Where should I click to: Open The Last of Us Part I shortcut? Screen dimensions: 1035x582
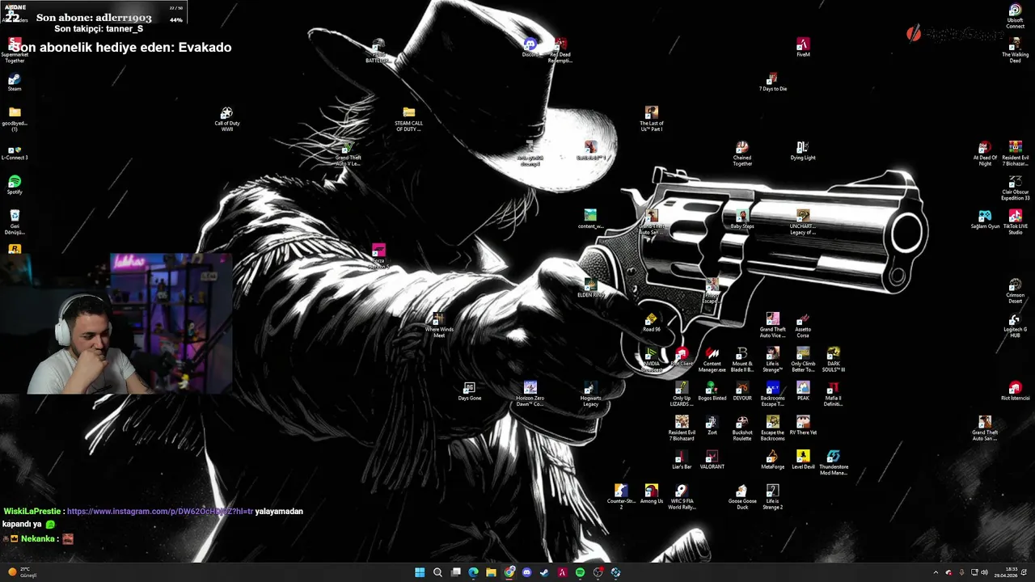[651, 119]
